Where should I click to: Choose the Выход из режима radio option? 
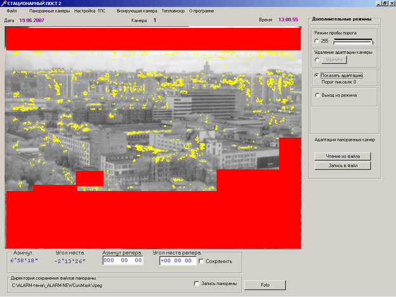pos(317,95)
